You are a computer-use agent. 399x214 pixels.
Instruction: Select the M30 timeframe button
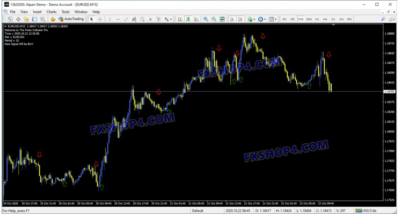click(x=309, y=19)
